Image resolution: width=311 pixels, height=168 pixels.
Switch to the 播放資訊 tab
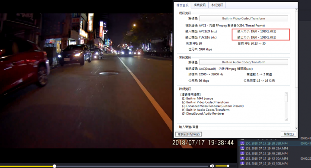(x=182, y=5)
